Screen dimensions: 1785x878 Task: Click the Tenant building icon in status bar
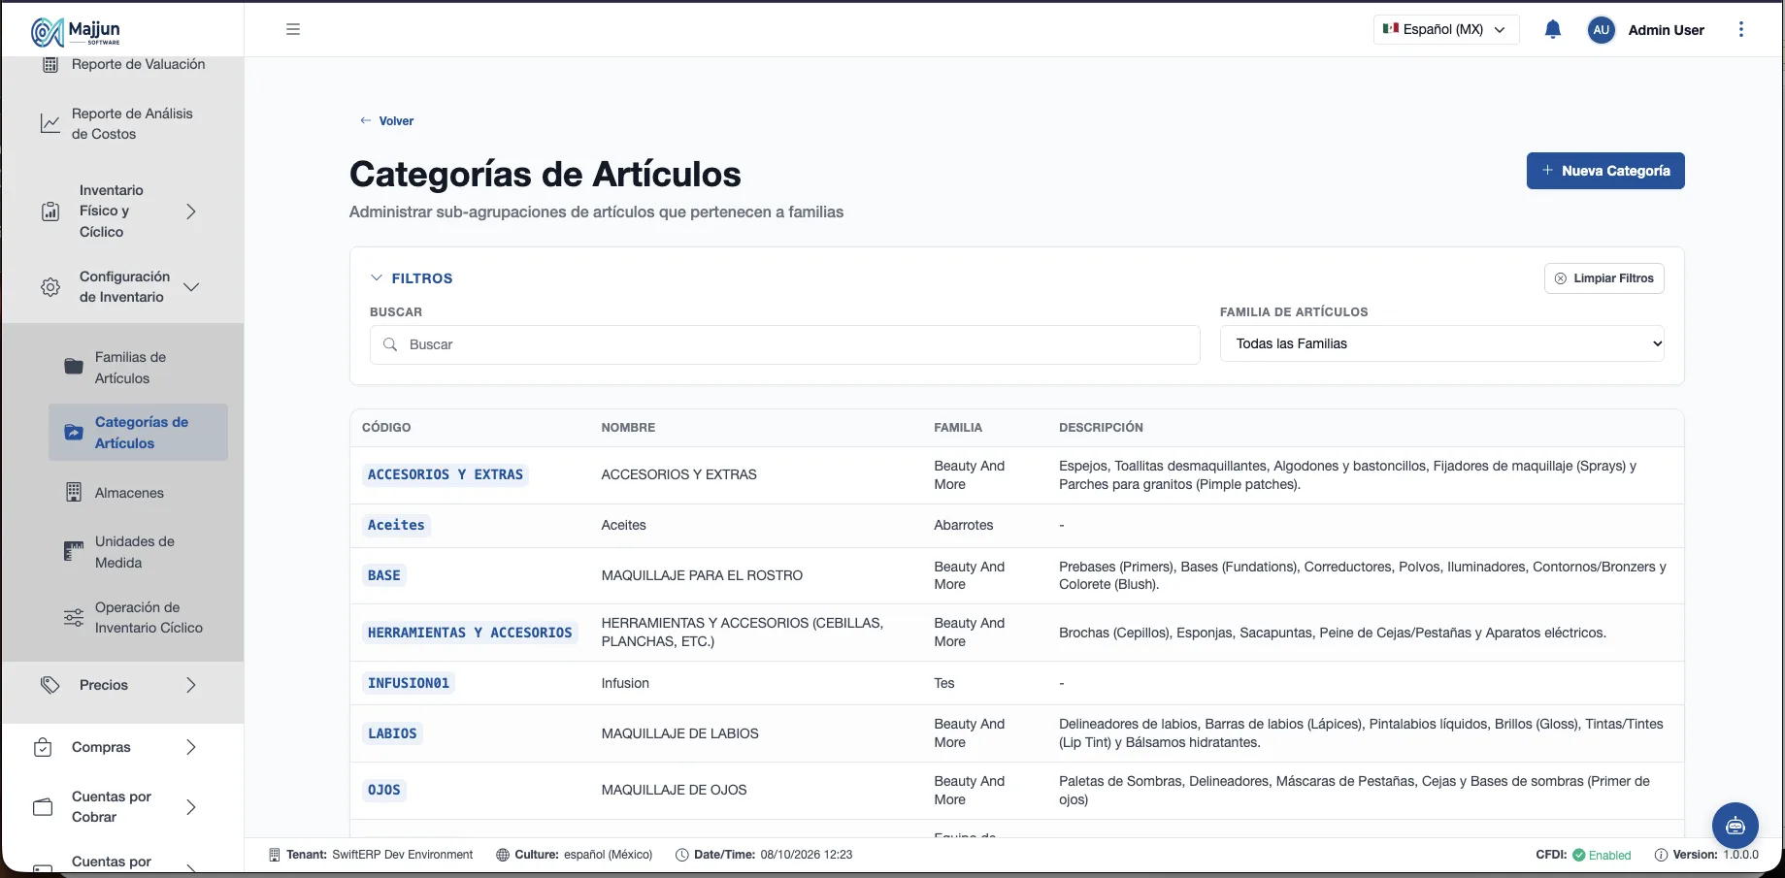275,855
